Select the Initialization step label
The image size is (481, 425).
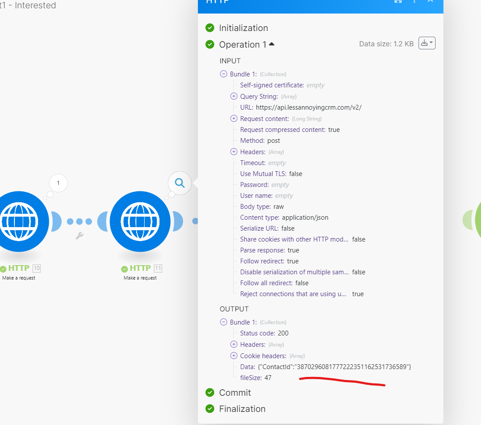coord(244,28)
